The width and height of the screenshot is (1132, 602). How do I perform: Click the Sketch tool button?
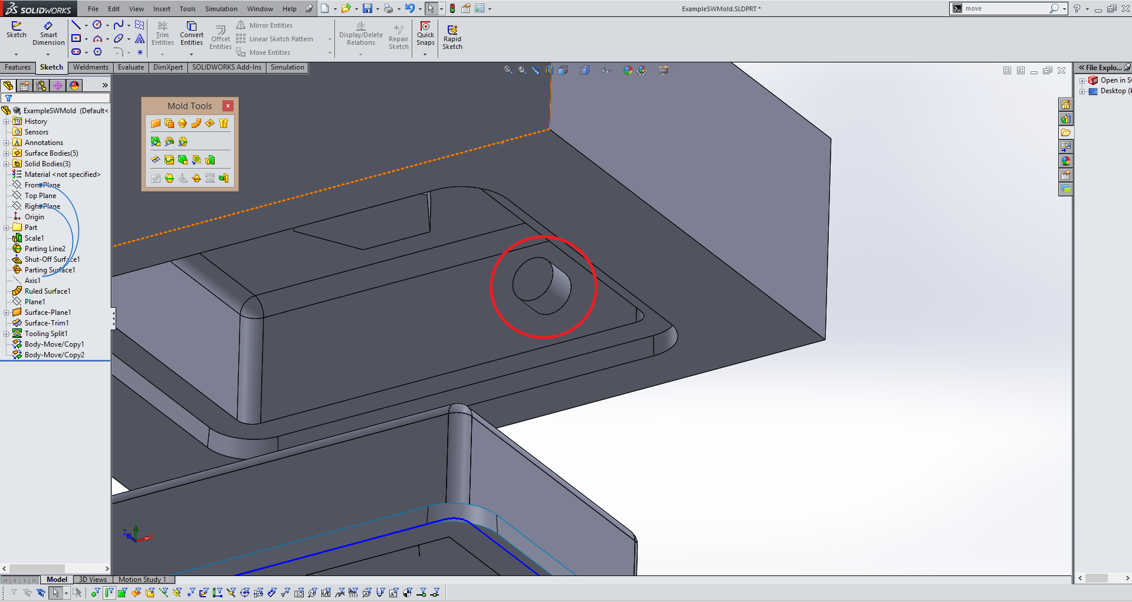17,30
